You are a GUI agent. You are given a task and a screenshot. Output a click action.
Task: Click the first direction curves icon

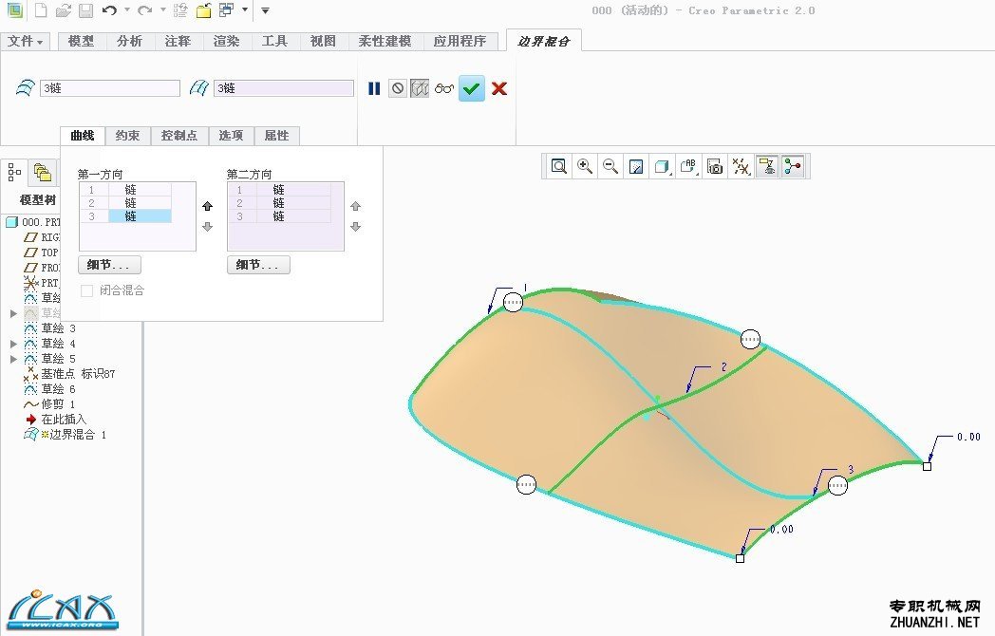[x=26, y=87]
